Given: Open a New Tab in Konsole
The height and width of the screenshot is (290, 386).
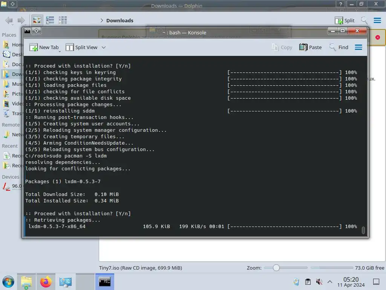Looking at the screenshot, I should [44, 47].
